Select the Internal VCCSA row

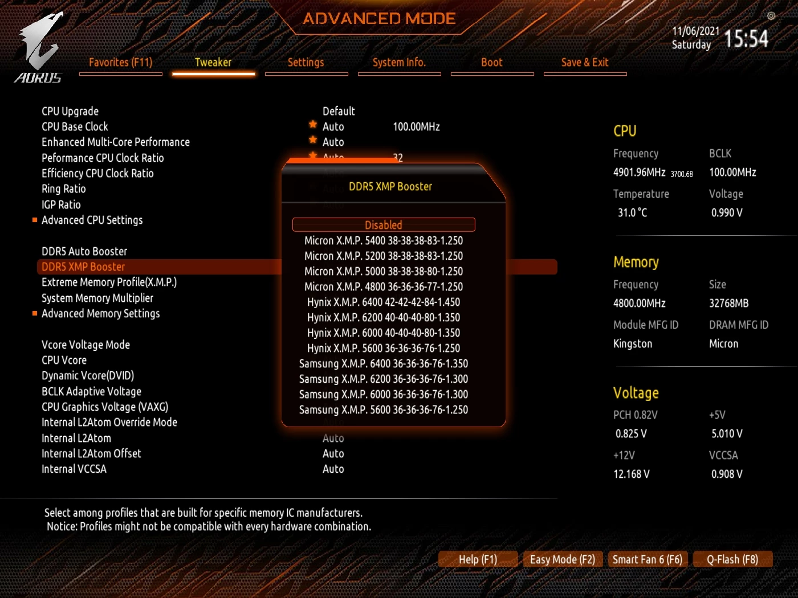click(x=74, y=469)
